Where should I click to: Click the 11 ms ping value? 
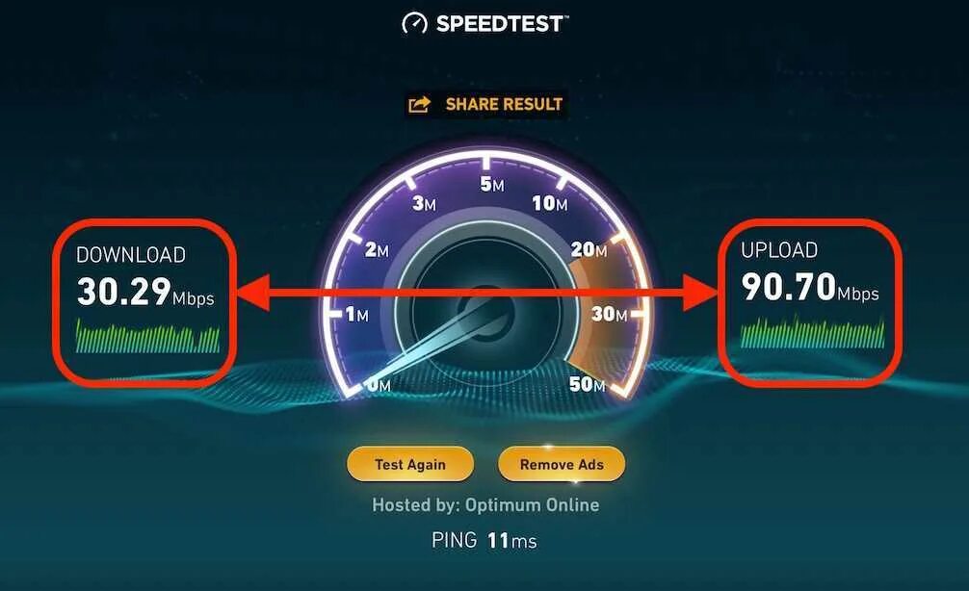click(x=511, y=541)
